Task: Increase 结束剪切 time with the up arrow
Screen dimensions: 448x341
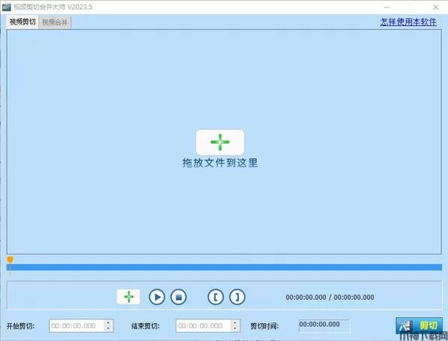Action: [x=236, y=323]
